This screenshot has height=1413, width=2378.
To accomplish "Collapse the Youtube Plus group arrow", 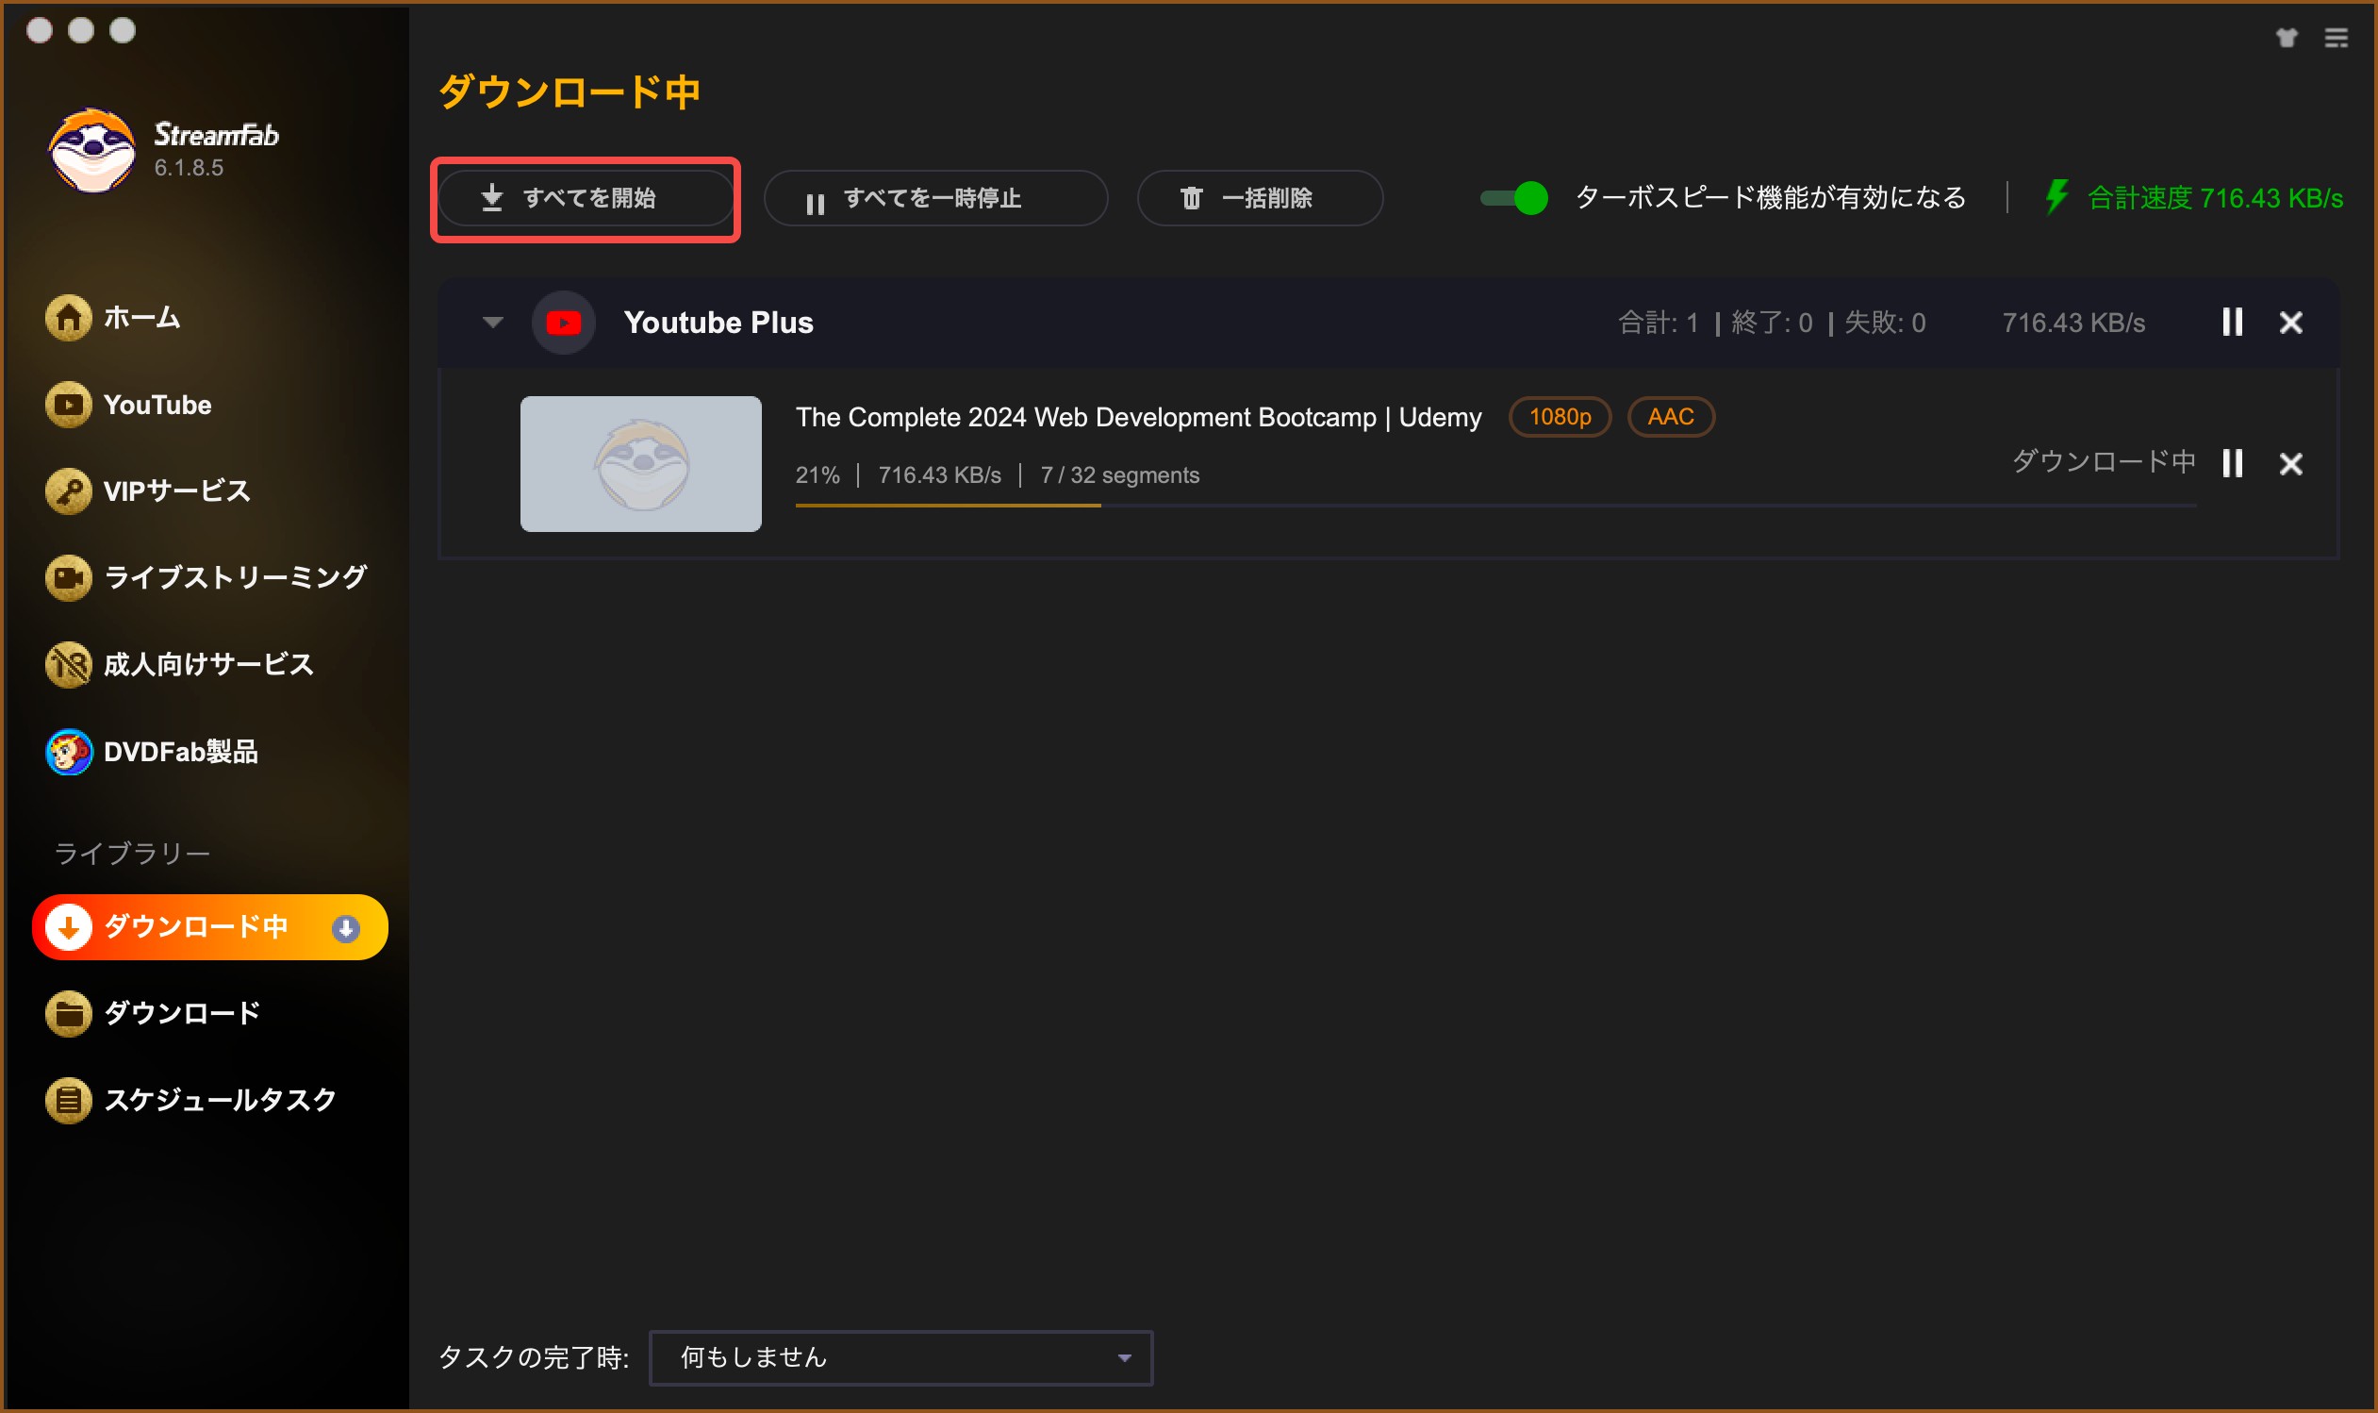I will click(x=492, y=322).
